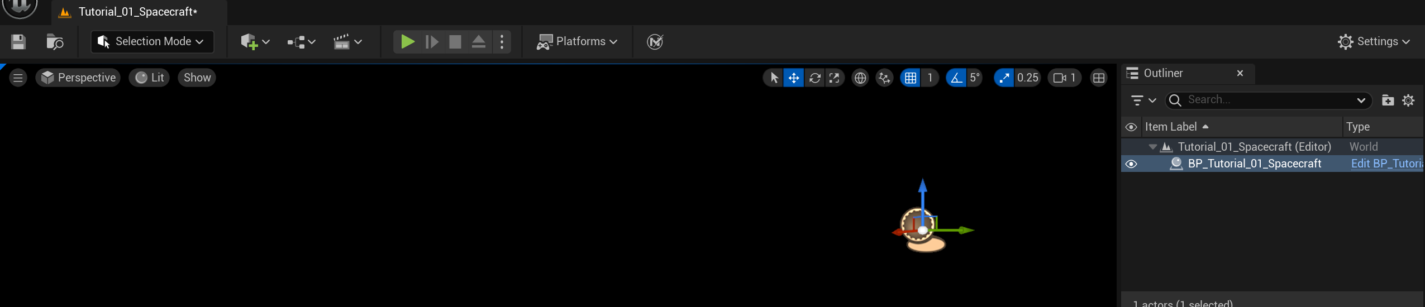Click the surface snapping icon
The image size is (1425, 307).
coord(884,78)
